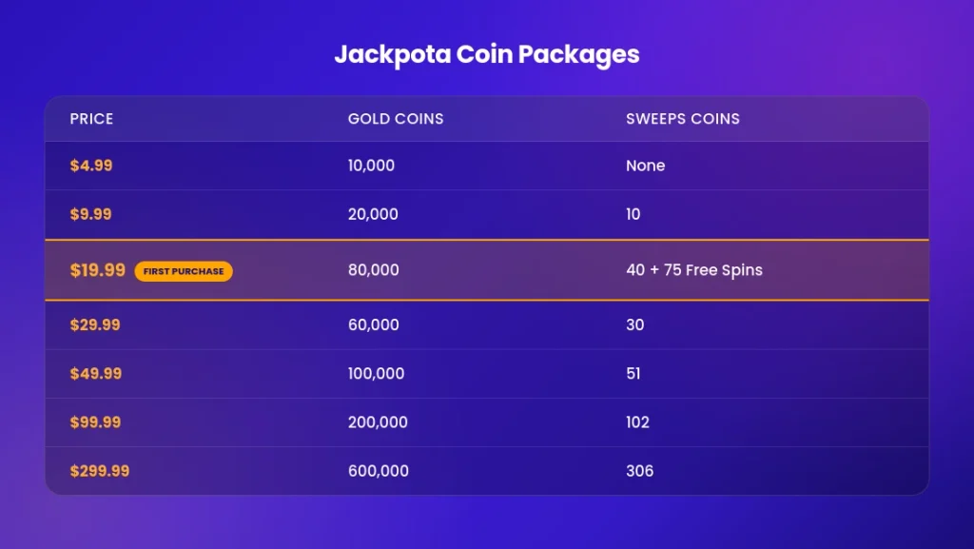The height and width of the screenshot is (549, 974).
Task: Select the 102 sweeps coins value
Action: (637, 422)
